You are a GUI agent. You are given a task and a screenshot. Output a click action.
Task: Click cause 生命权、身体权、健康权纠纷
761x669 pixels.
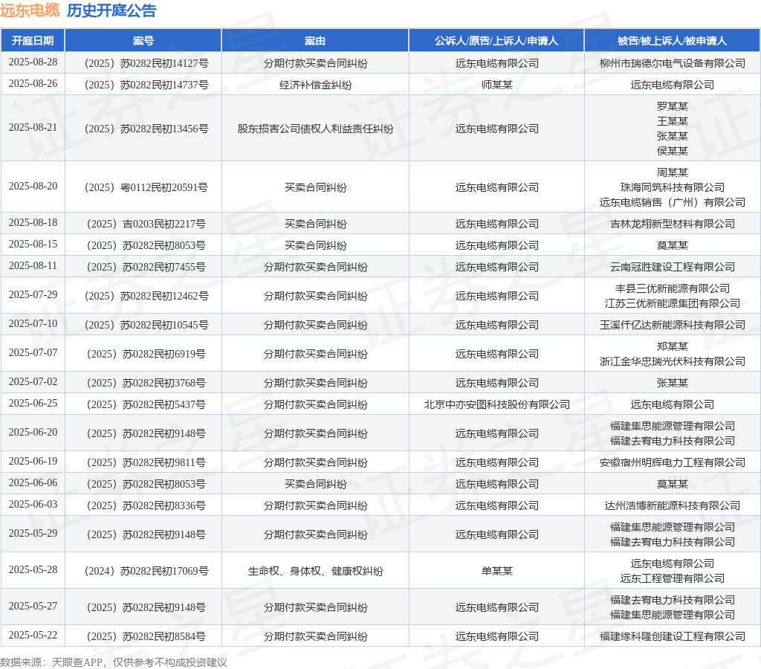(x=315, y=571)
